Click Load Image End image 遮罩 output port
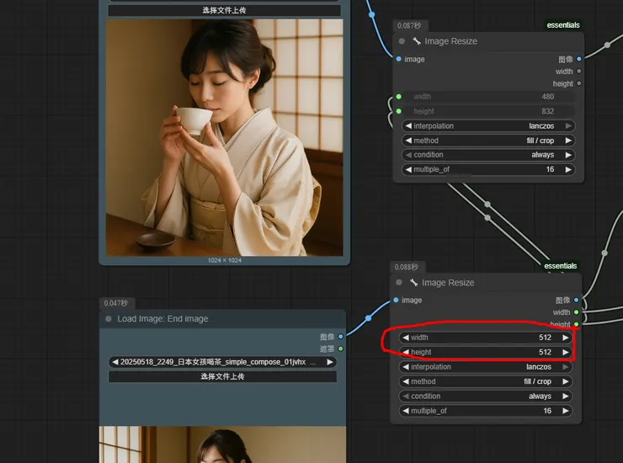 (340, 349)
